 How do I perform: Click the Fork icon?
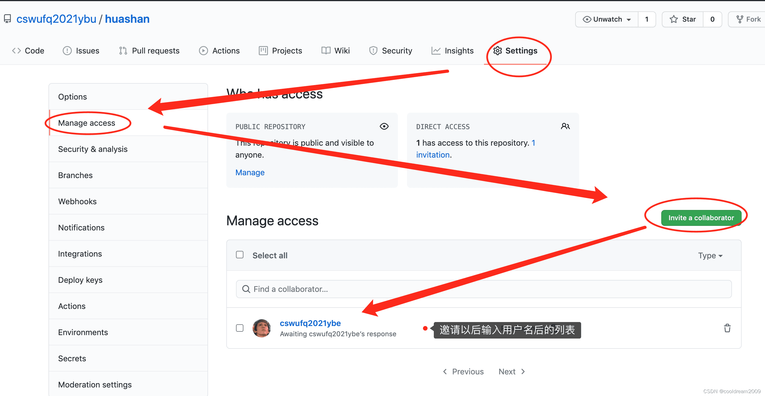[740, 19]
